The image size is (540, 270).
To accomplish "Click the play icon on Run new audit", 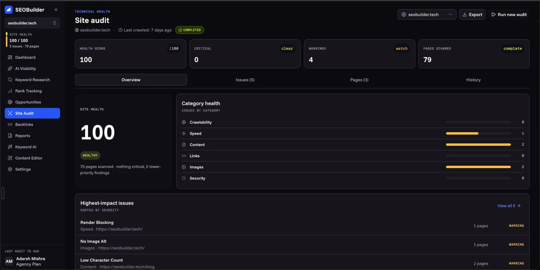I will (493, 15).
